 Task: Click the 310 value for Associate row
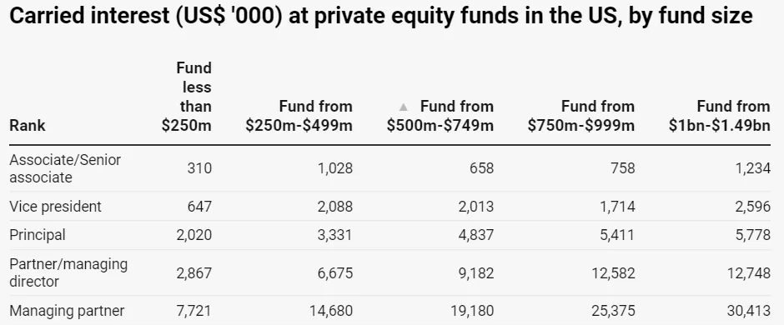point(199,168)
